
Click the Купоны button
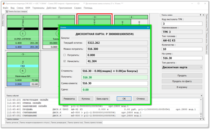86,99
